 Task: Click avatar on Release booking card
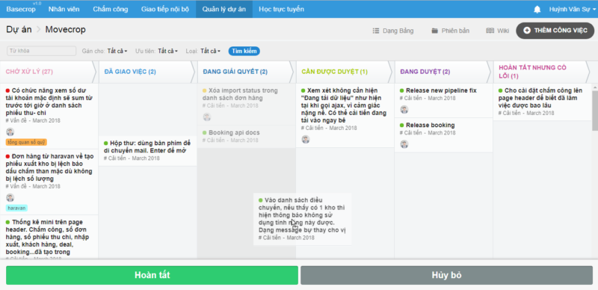tap(404, 144)
